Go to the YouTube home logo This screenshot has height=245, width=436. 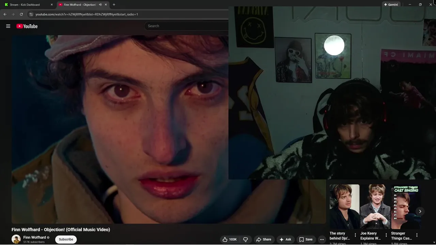coord(27,26)
